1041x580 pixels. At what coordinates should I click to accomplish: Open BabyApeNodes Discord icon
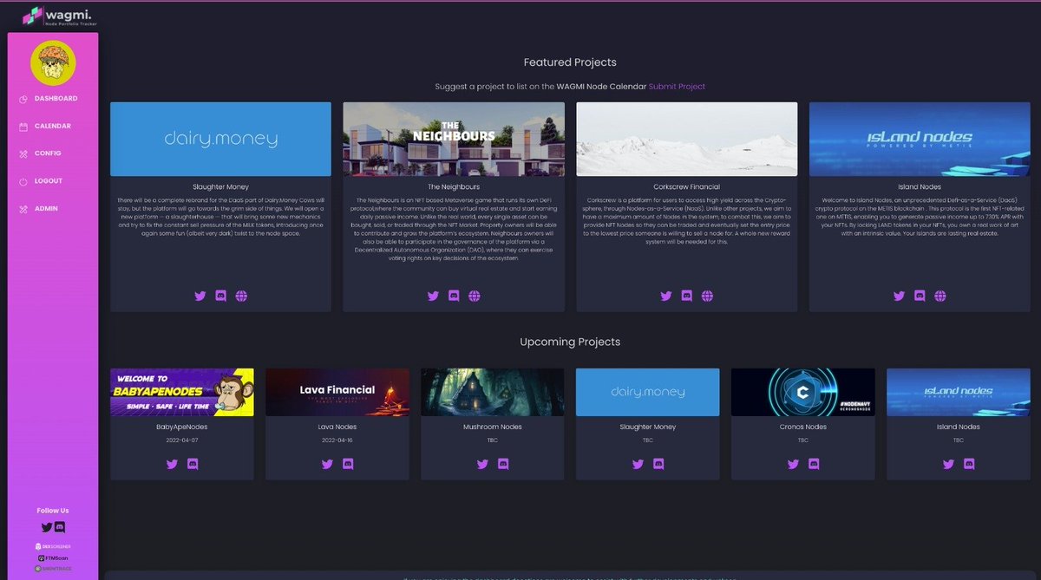point(193,464)
